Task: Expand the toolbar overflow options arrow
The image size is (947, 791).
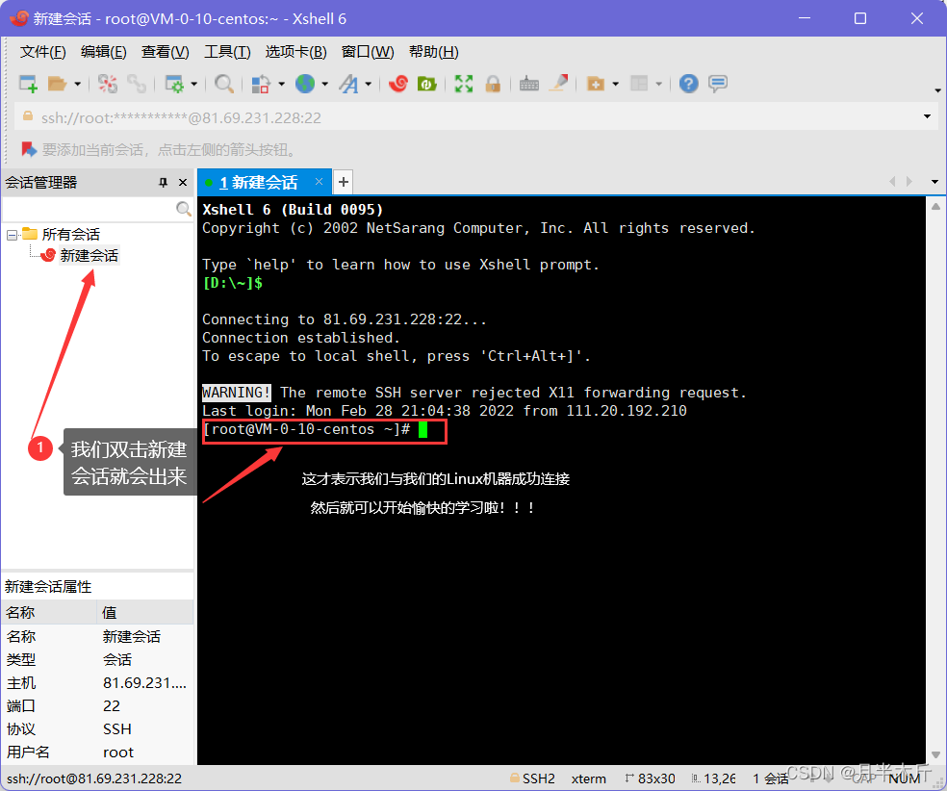Action: [x=937, y=90]
